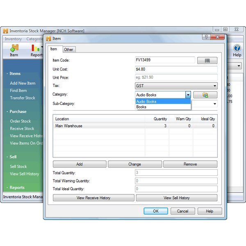Click View Items On Order in sidebar
Viewport: 246px width, 246px height.
[26, 143]
